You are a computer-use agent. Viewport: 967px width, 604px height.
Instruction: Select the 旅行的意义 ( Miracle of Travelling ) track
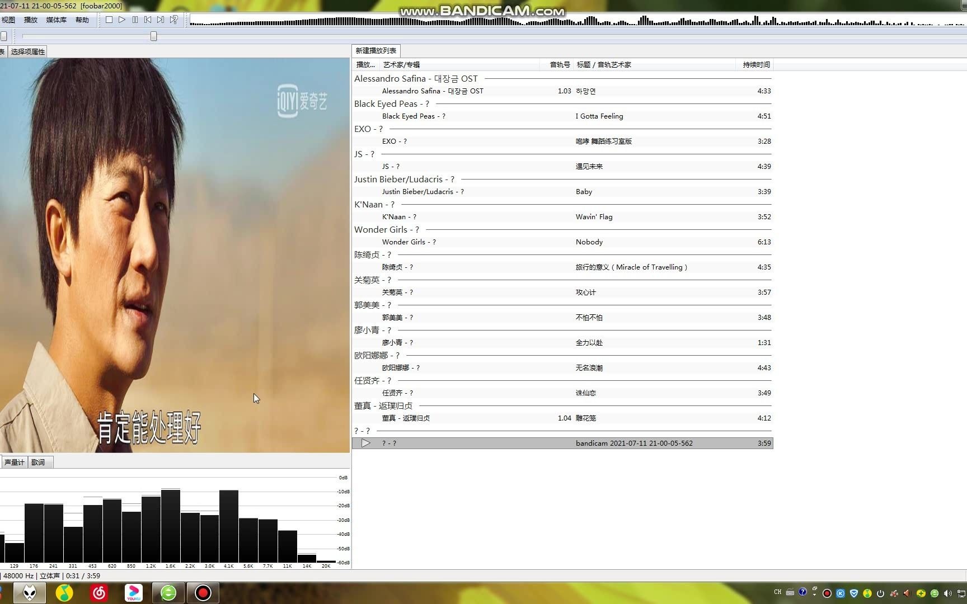pyautogui.click(x=562, y=267)
